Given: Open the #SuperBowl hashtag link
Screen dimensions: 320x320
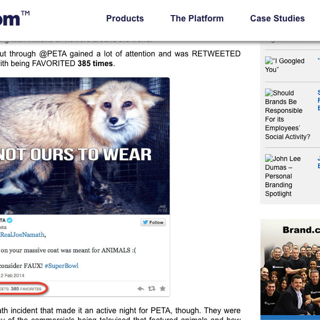Looking at the screenshot, I should pyautogui.click(x=61, y=266).
